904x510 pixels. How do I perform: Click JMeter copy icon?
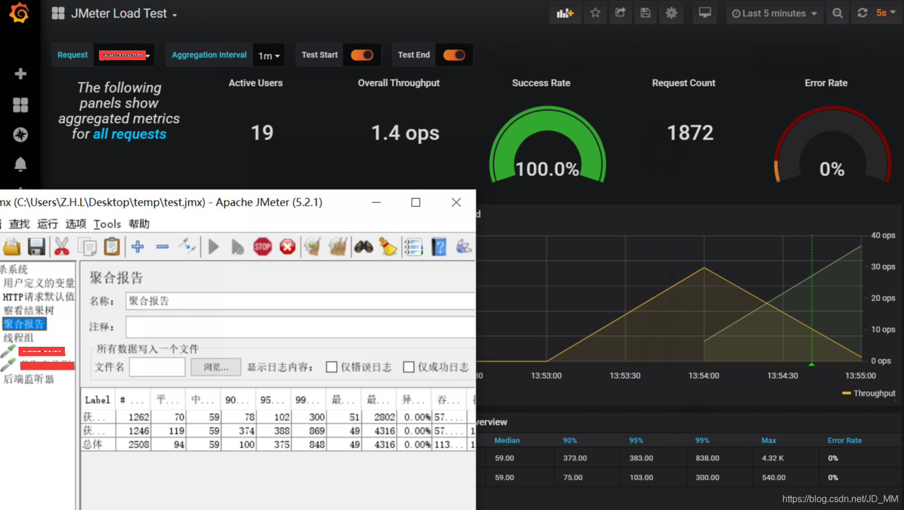[x=87, y=247]
